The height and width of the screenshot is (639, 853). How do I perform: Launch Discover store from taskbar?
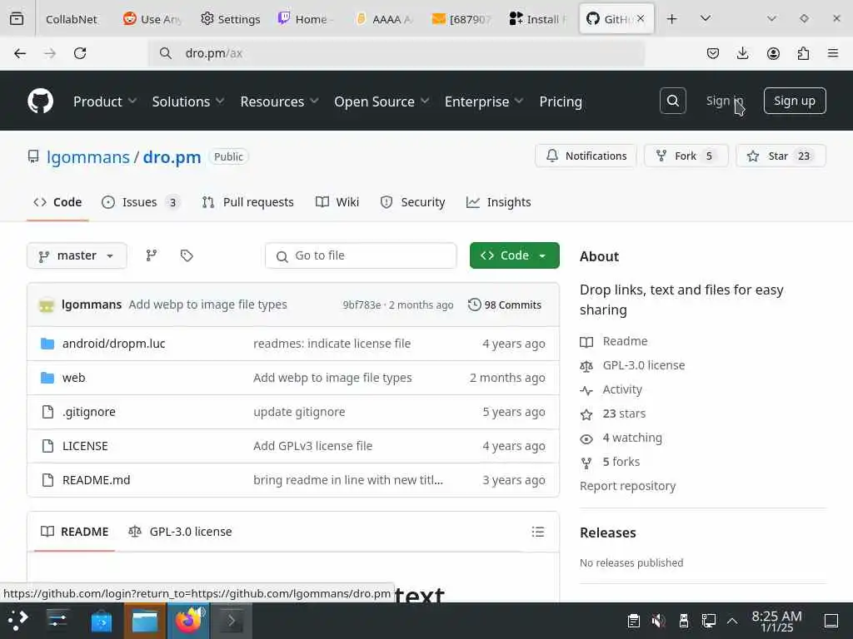tap(101, 621)
